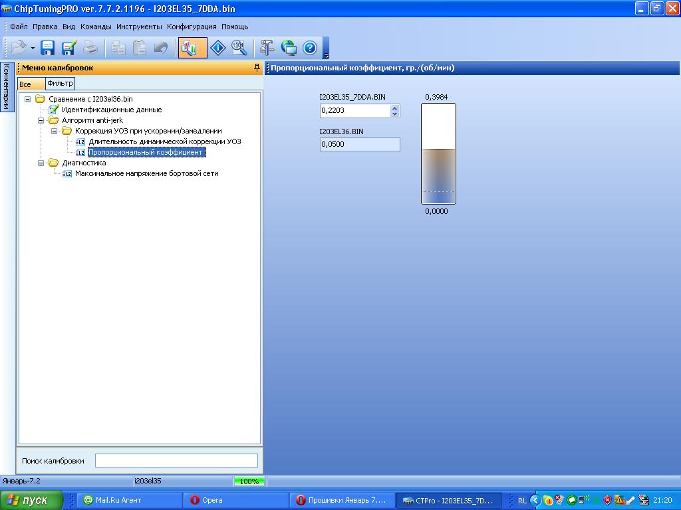Click the Поиск калибровки search field
Viewport: 681px width, 510px height.
coord(176,461)
